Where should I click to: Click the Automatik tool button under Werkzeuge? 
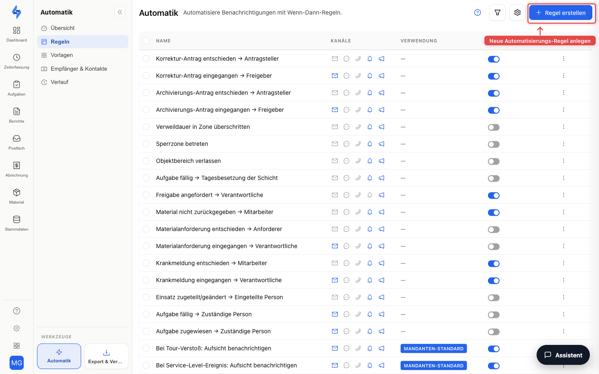click(x=59, y=356)
